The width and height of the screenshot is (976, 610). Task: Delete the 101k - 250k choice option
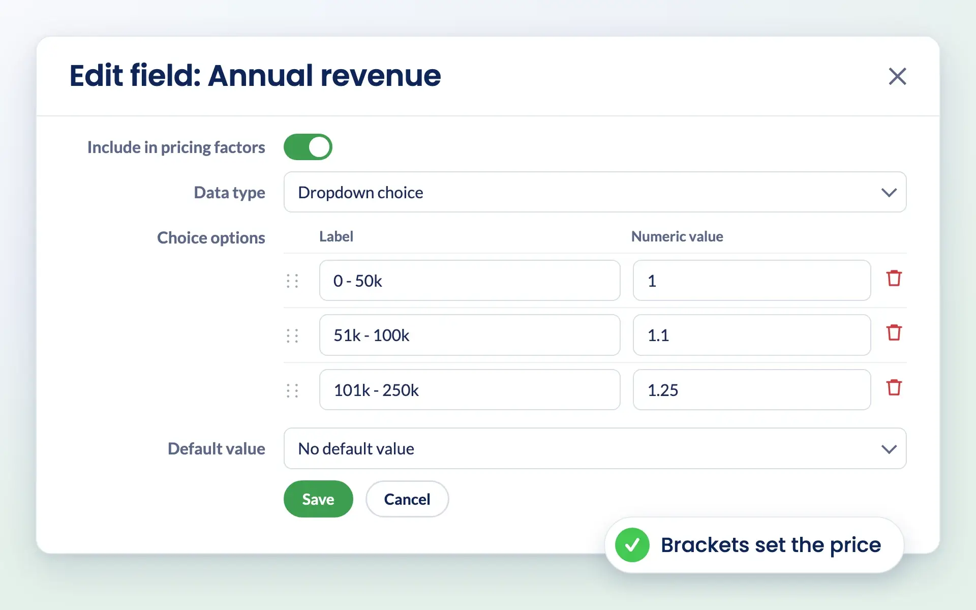[x=894, y=388]
